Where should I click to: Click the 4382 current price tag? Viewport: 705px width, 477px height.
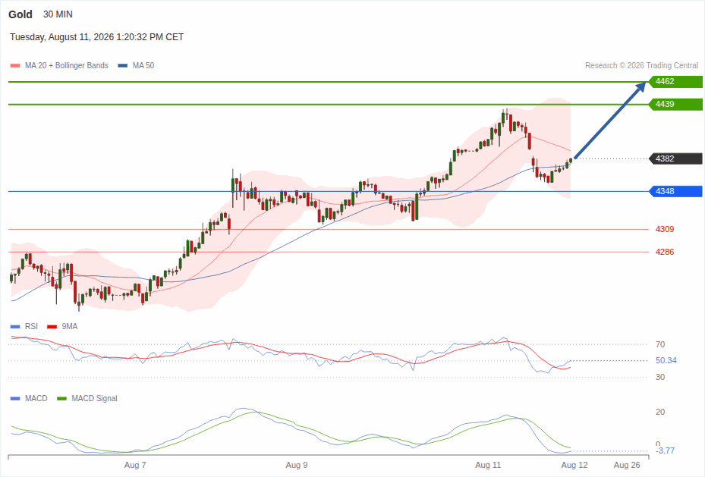tap(675, 158)
